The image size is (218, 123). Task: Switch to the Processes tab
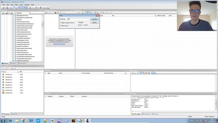point(5,114)
